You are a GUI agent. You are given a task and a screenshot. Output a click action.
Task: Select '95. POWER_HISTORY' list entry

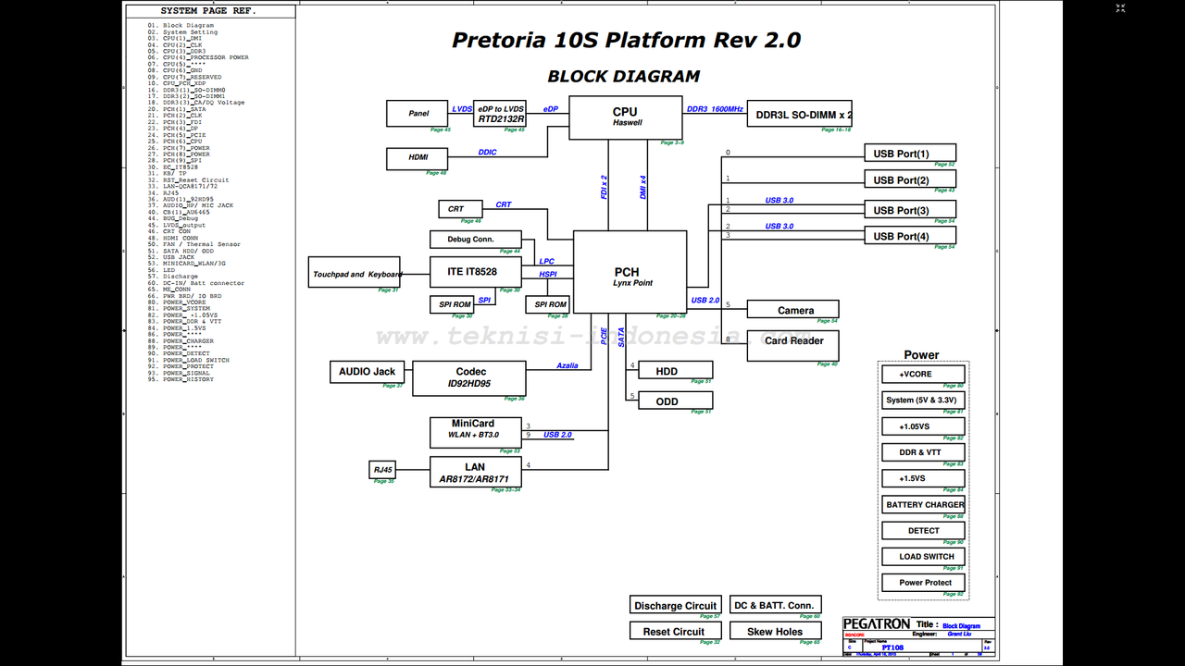point(181,379)
